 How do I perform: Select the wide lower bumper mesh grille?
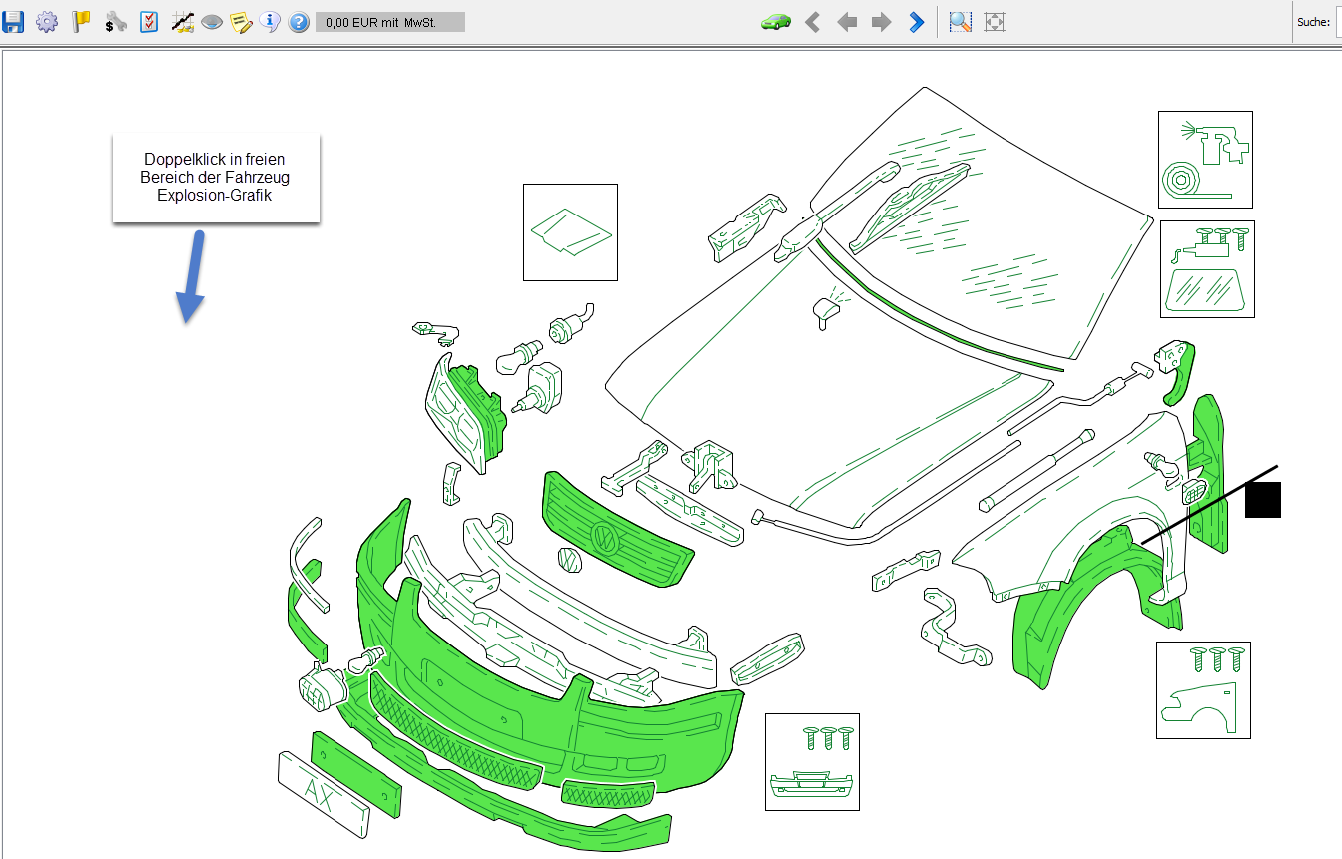click(x=454, y=733)
